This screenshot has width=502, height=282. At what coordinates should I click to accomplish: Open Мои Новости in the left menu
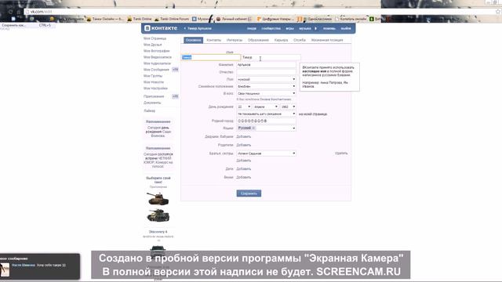(154, 81)
